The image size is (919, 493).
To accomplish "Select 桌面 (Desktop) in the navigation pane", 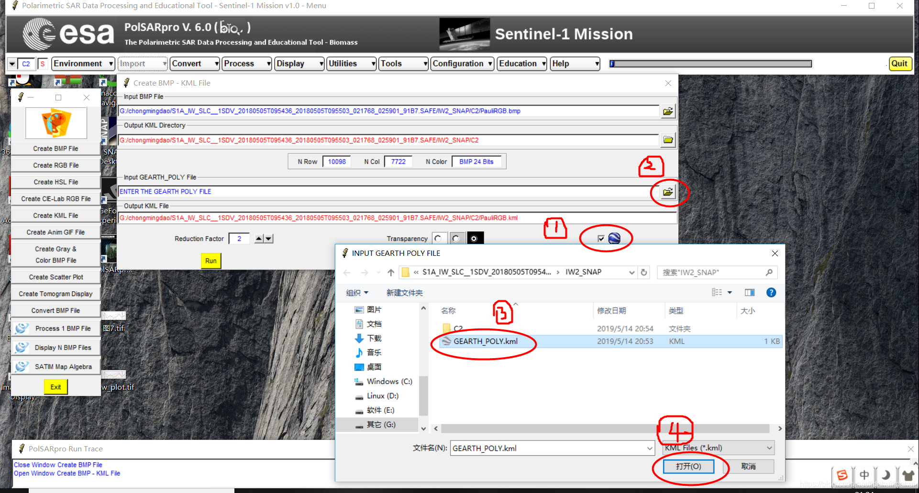I will [x=368, y=367].
